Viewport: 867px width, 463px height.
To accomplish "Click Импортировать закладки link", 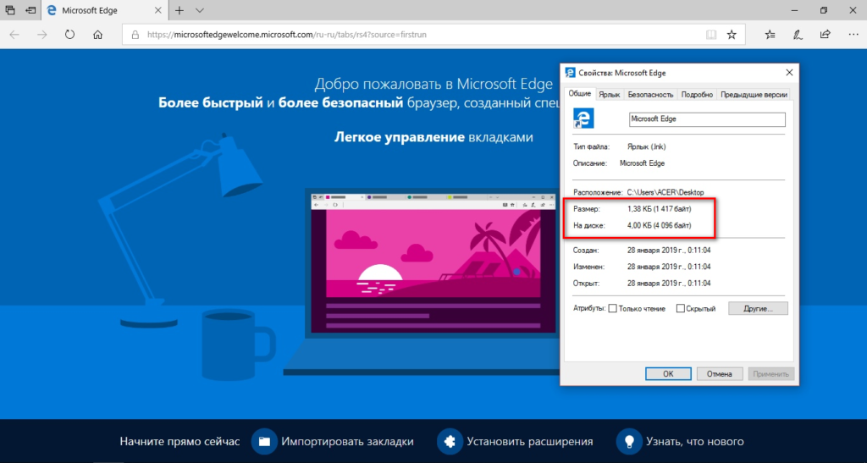I will [x=347, y=442].
